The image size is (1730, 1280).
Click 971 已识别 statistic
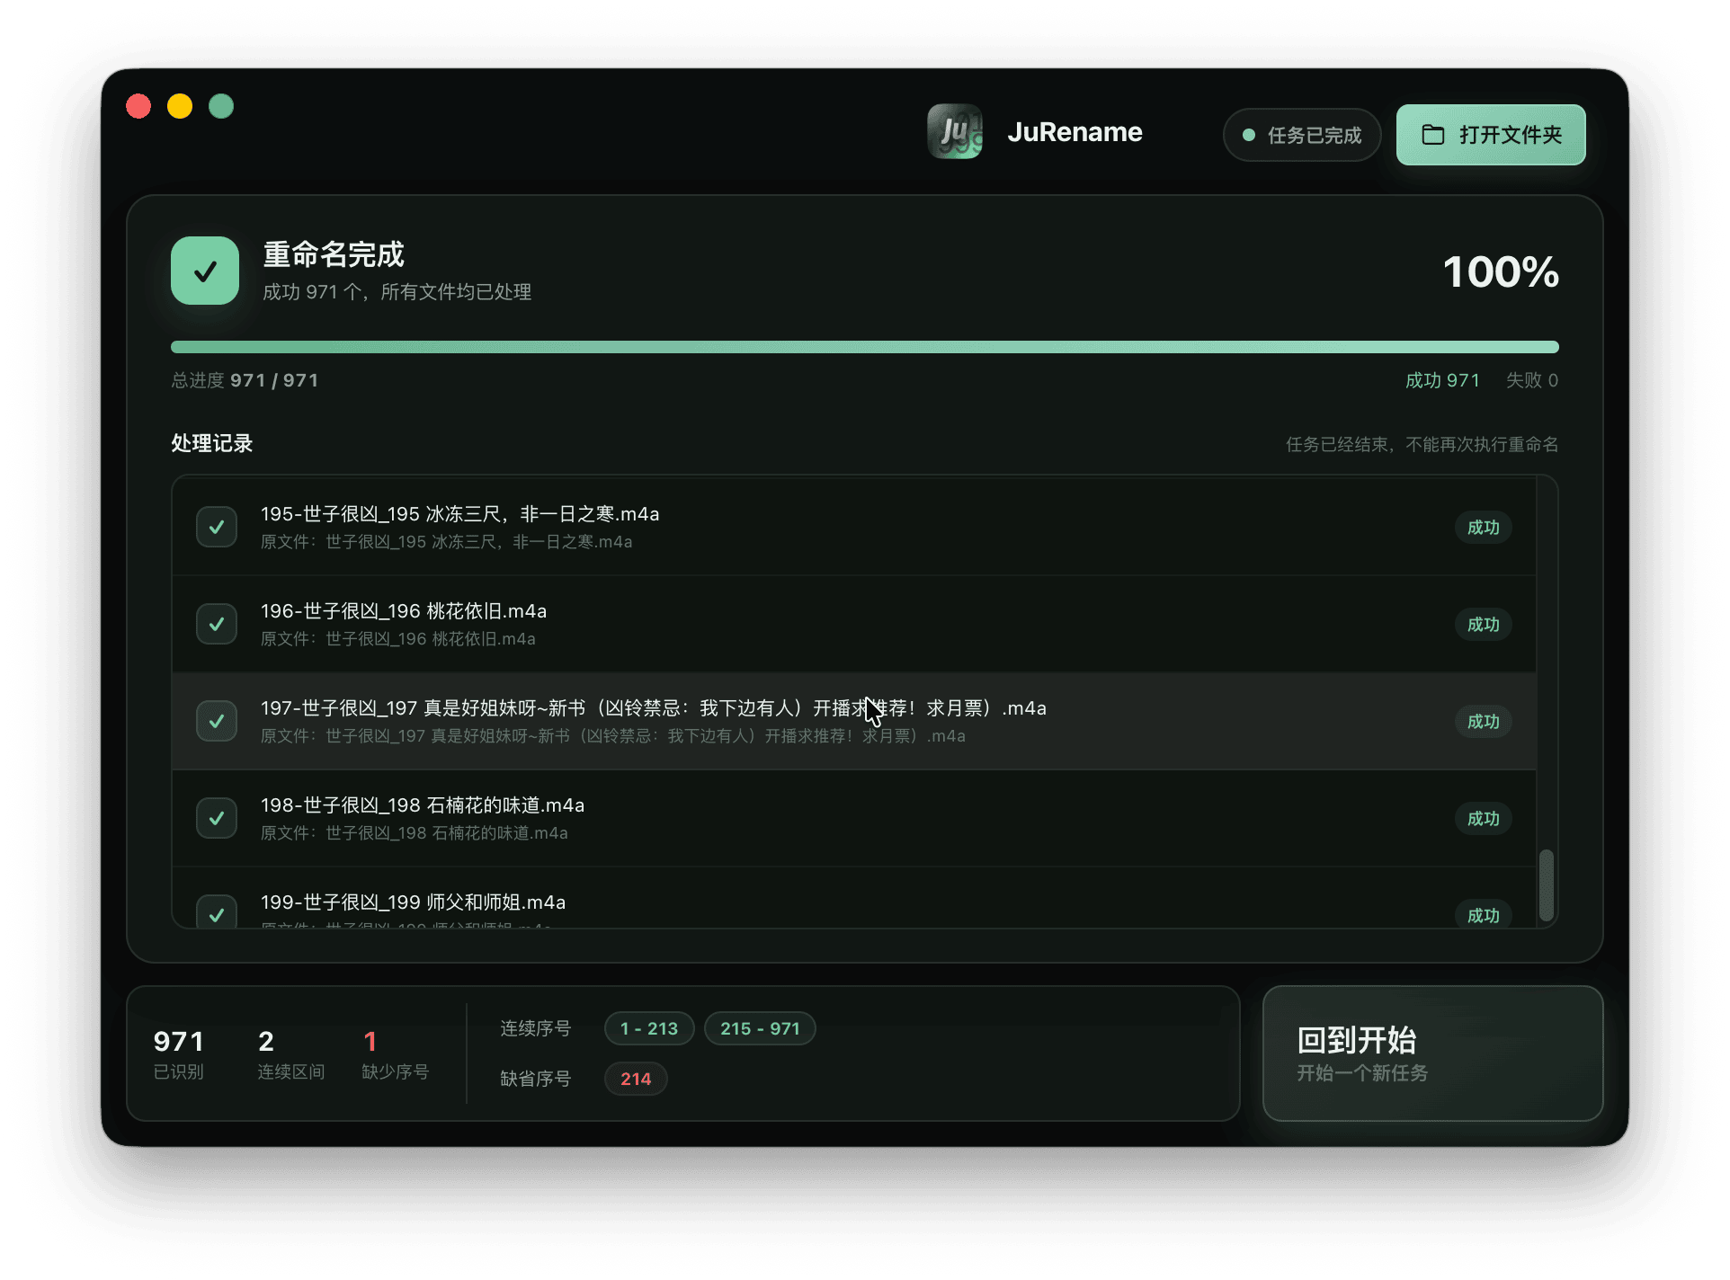tap(179, 1053)
